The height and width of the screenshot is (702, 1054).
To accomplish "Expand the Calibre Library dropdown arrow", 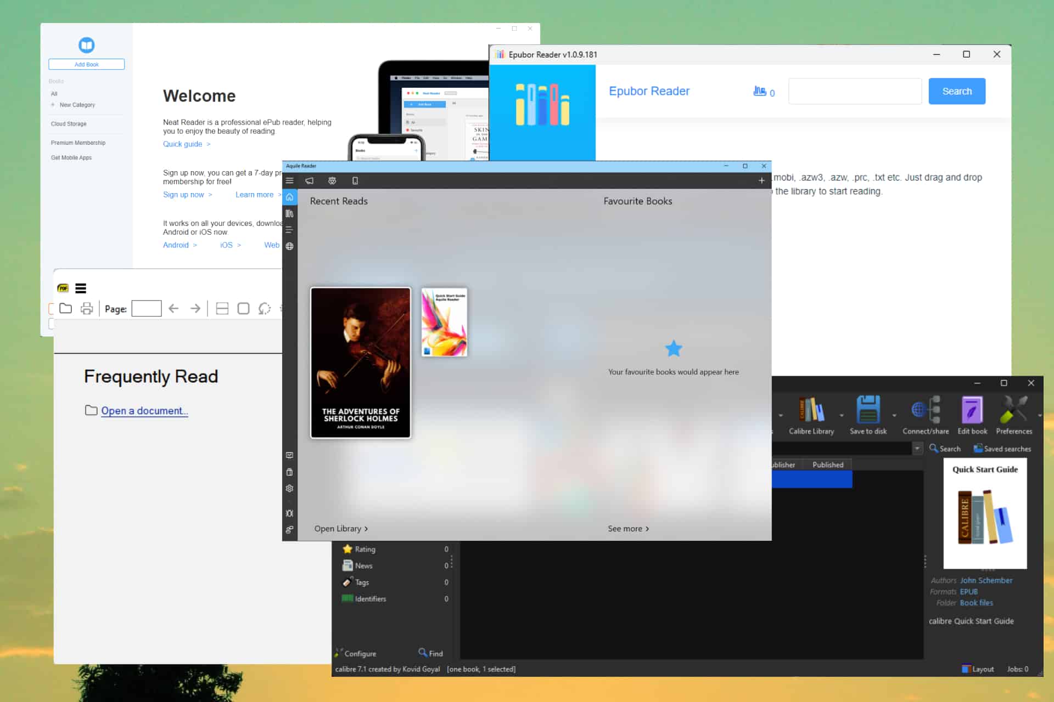I will (x=841, y=415).
